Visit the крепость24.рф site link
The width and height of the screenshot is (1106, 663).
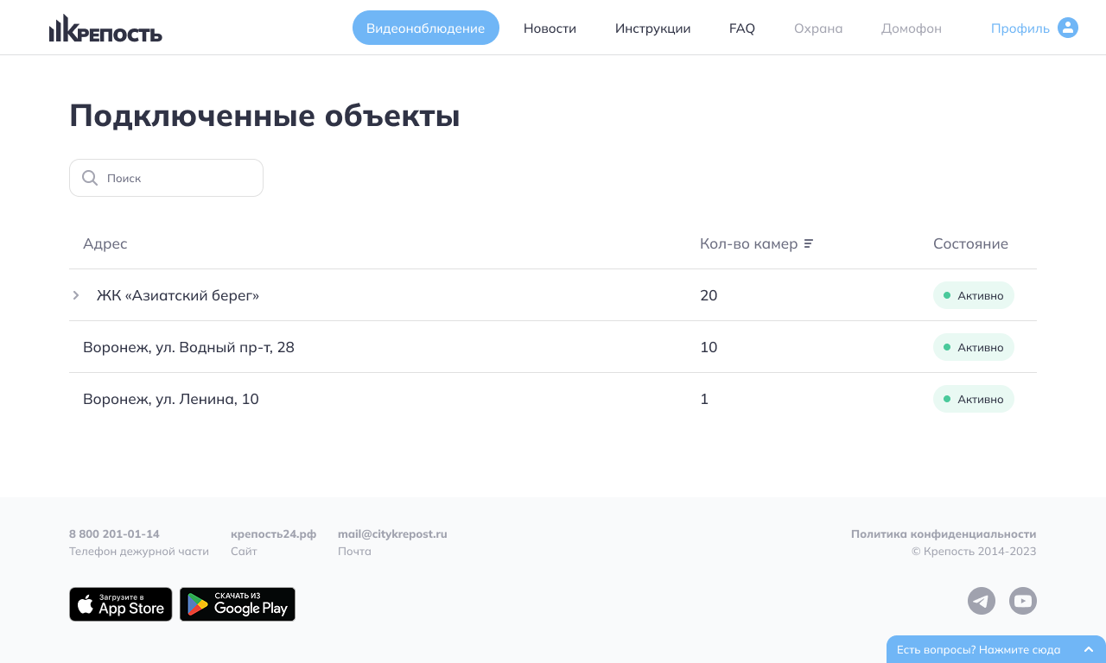point(273,534)
